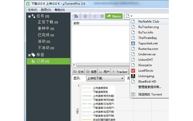Click the red LostFilm.tv LF icon
This screenshot has height=121, width=193.
[133, 70]
